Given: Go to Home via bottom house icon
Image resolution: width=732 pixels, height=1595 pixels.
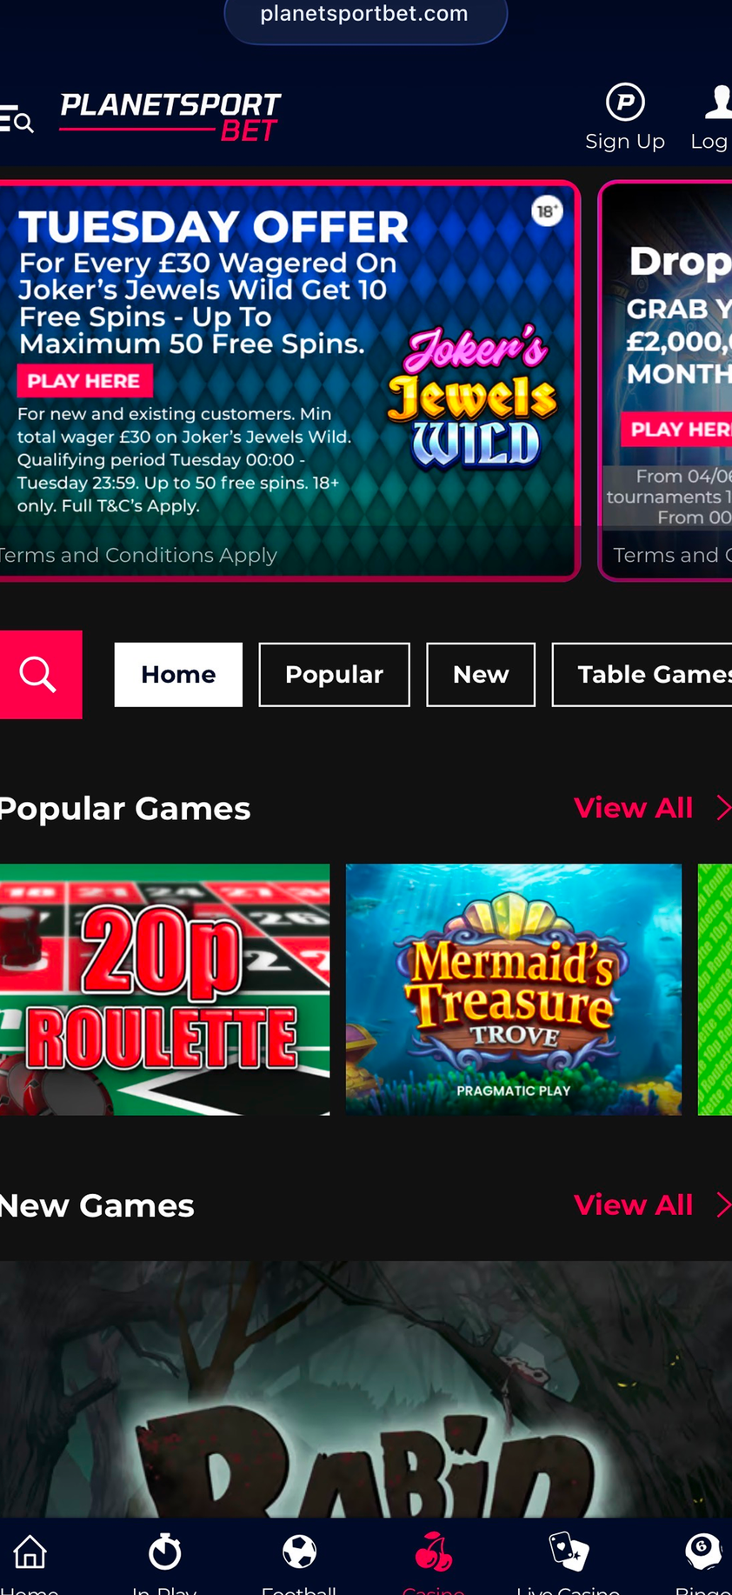Looking at the screenshot, I should click(x=30, y=1552).
